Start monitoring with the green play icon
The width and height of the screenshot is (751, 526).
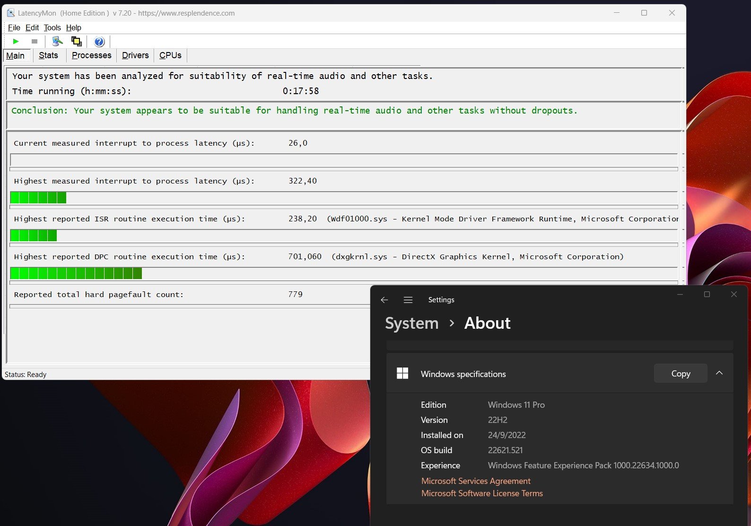(16, 42)
